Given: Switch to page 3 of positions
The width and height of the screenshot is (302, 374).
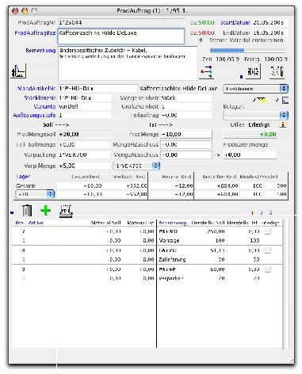Looking at the screenshot, I should tap(270, 213).
